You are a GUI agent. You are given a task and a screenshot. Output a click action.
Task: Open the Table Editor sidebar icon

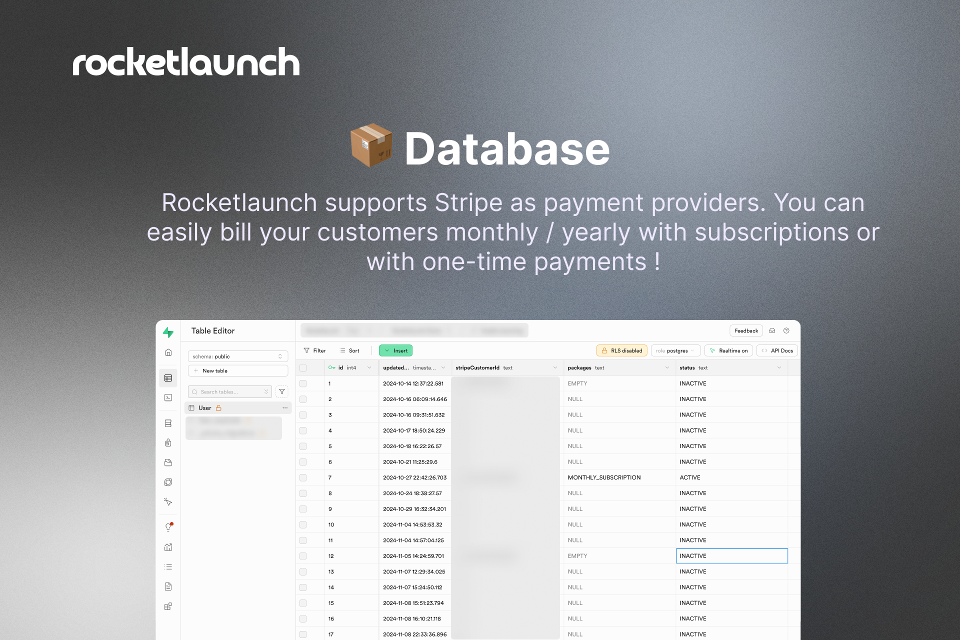pos(168,378)
